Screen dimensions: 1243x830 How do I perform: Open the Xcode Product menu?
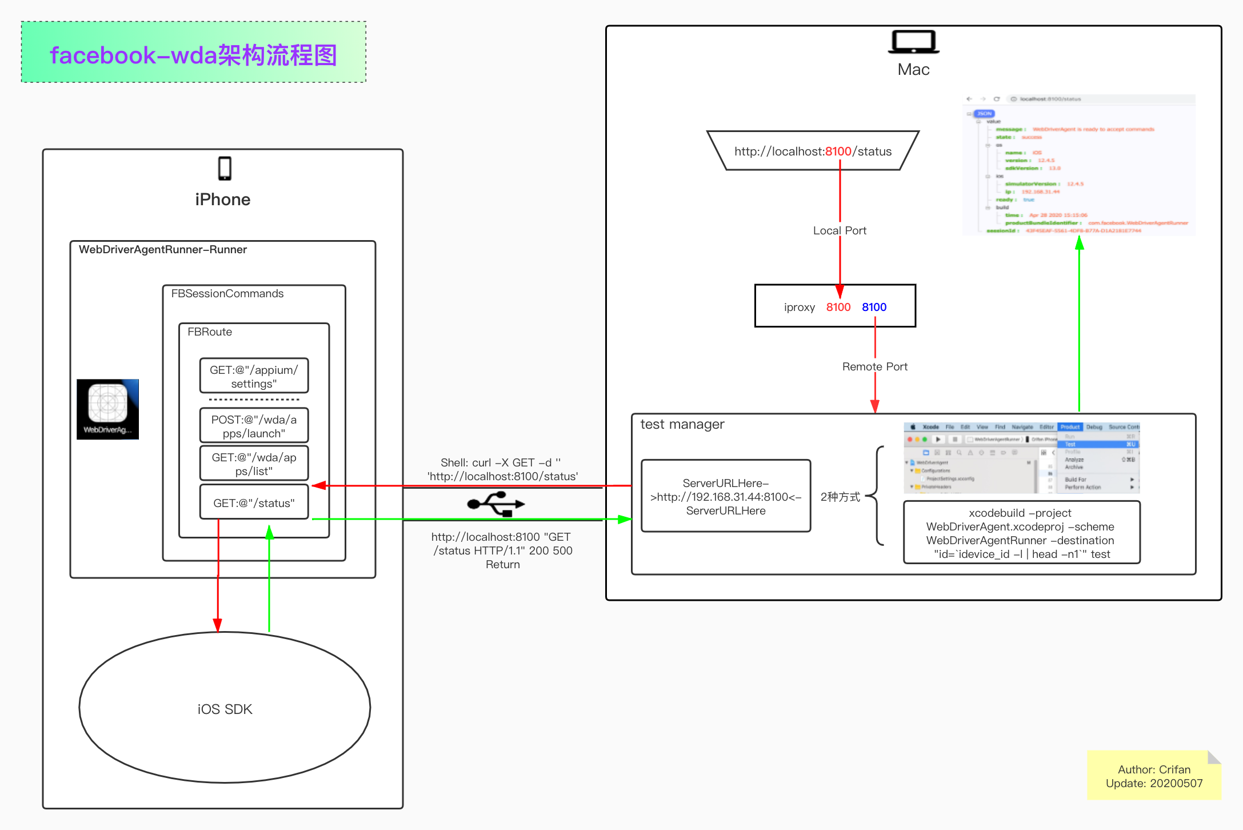1070,427
